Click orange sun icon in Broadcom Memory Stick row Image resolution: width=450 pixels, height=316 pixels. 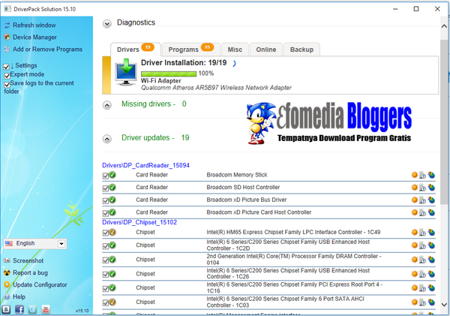click(x=415, y=175)
